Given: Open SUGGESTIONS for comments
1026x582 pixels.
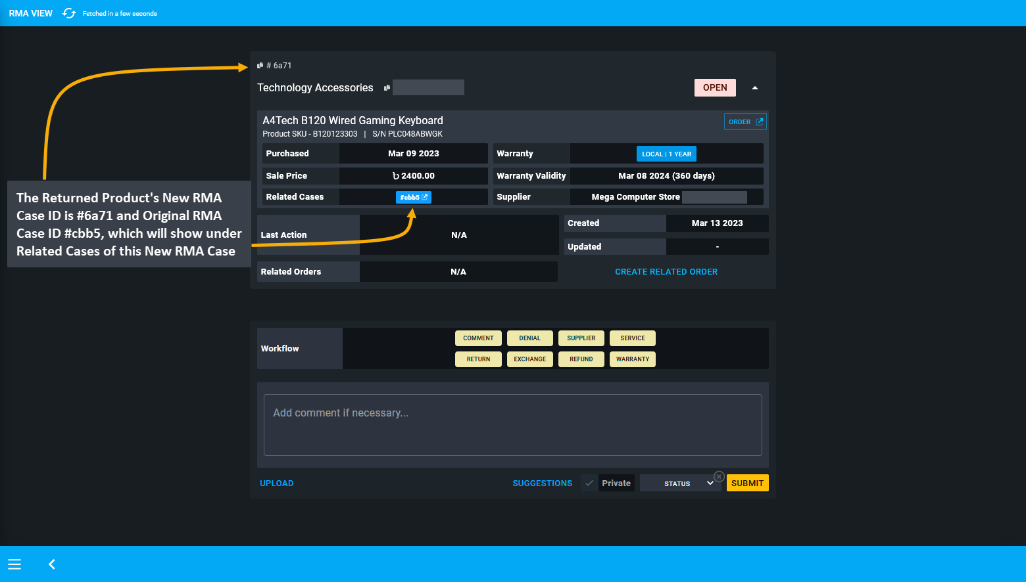Looking at the screenshot, I should 543,483.
